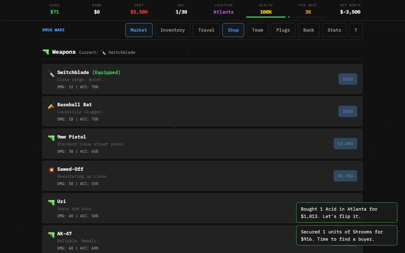Click the Day counter 1/30
The width and height of the screenshot is (405, 253).
[x=181, y=12]
